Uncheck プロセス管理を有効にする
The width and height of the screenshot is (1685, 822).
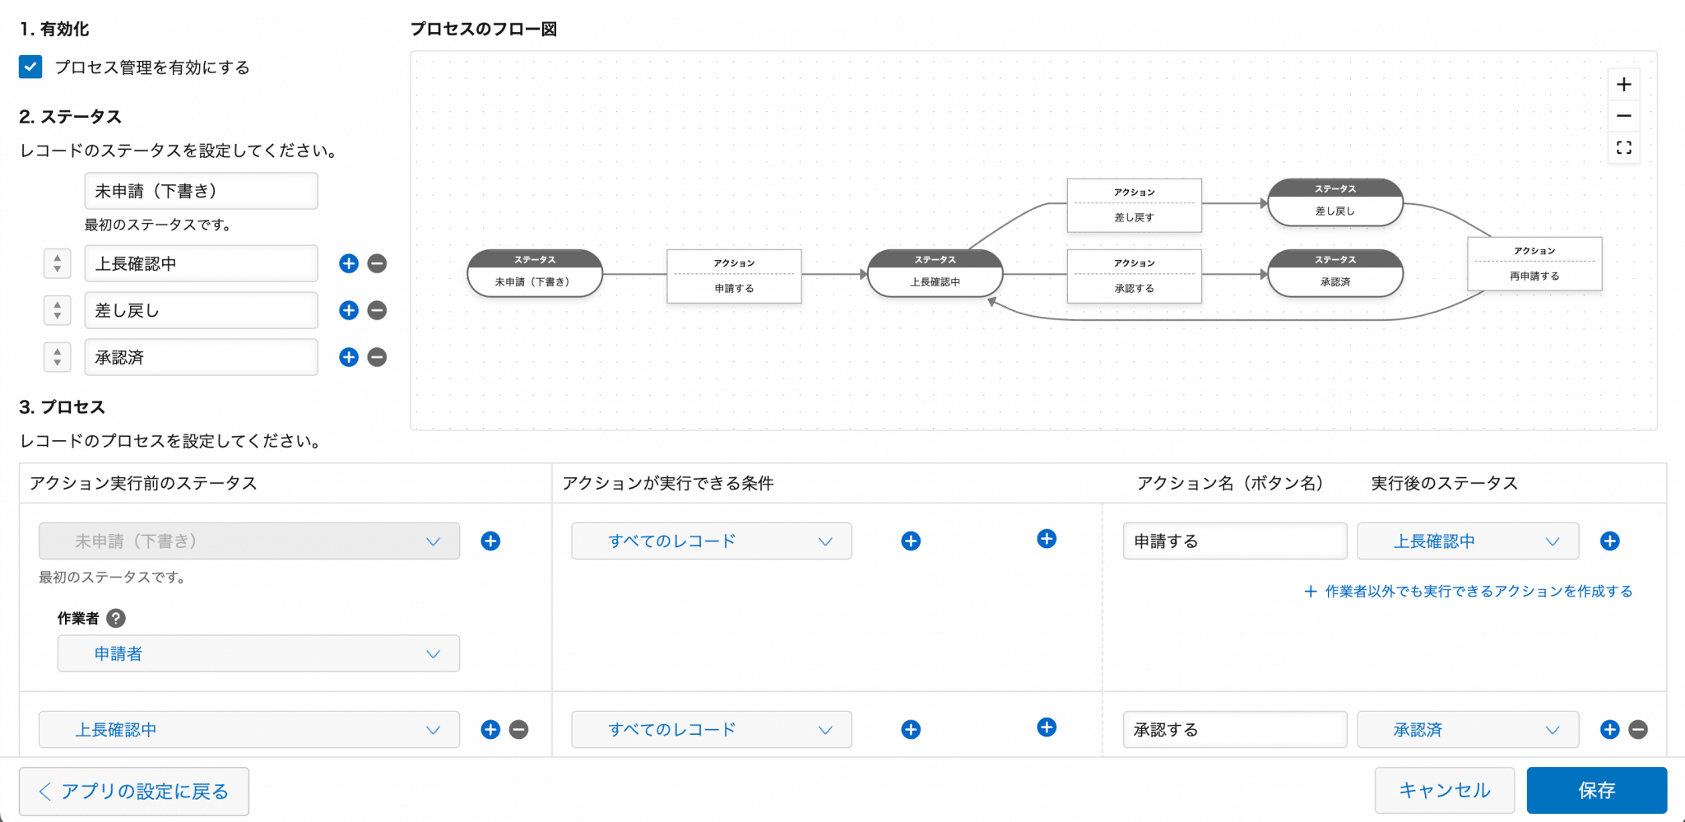click(x=30, y=67)
